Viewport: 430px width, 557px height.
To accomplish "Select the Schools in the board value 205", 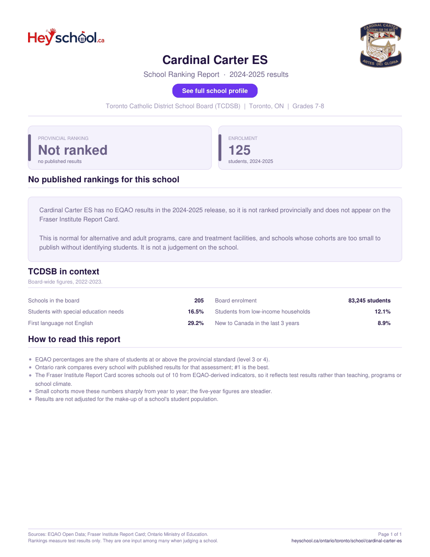I will [x=199, y=301].
